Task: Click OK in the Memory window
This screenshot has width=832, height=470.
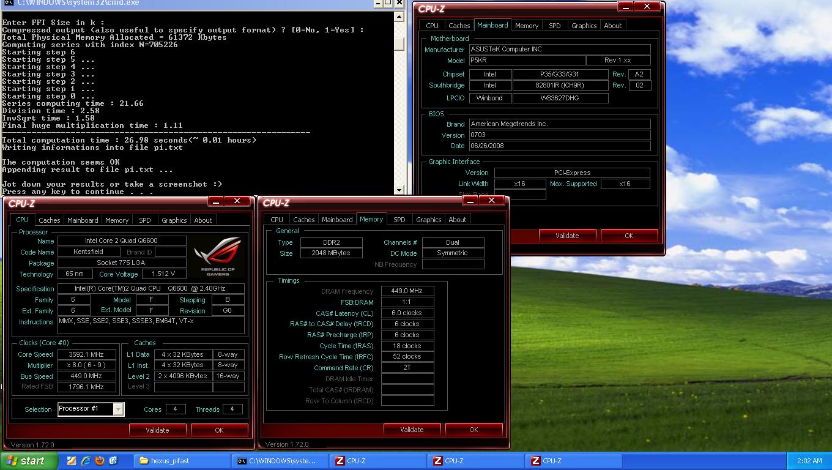Action: 474,430
